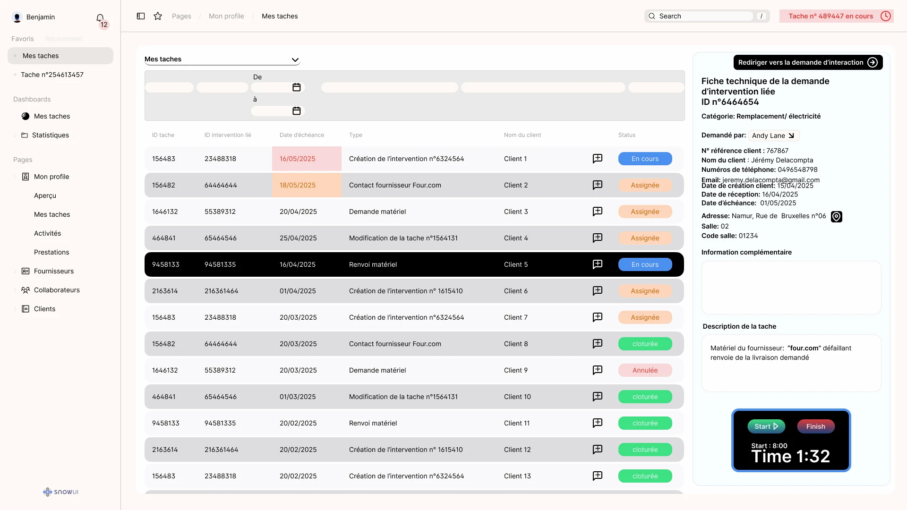Expand the Fournisseurs section
This screenshot has height=510, width=907.
[x=15, y=271]
